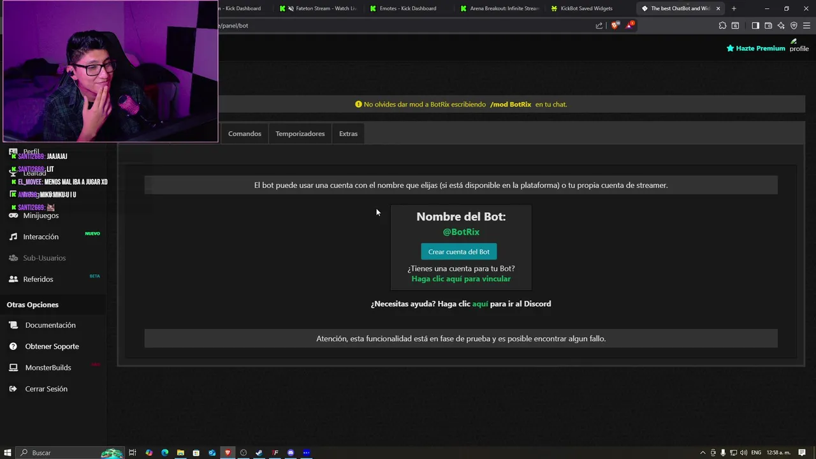Screen dimensions: 816x459
Task: Open the browser tab search page icon
Action: coord(735,25)
